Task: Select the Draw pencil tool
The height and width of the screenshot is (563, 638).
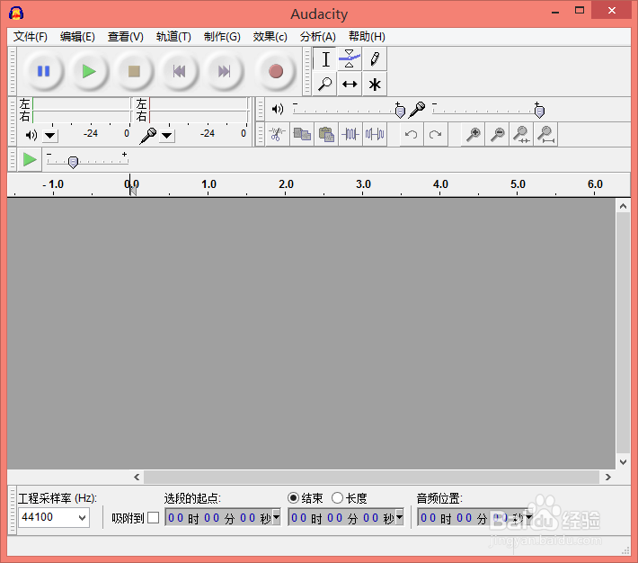Action: 375,59
